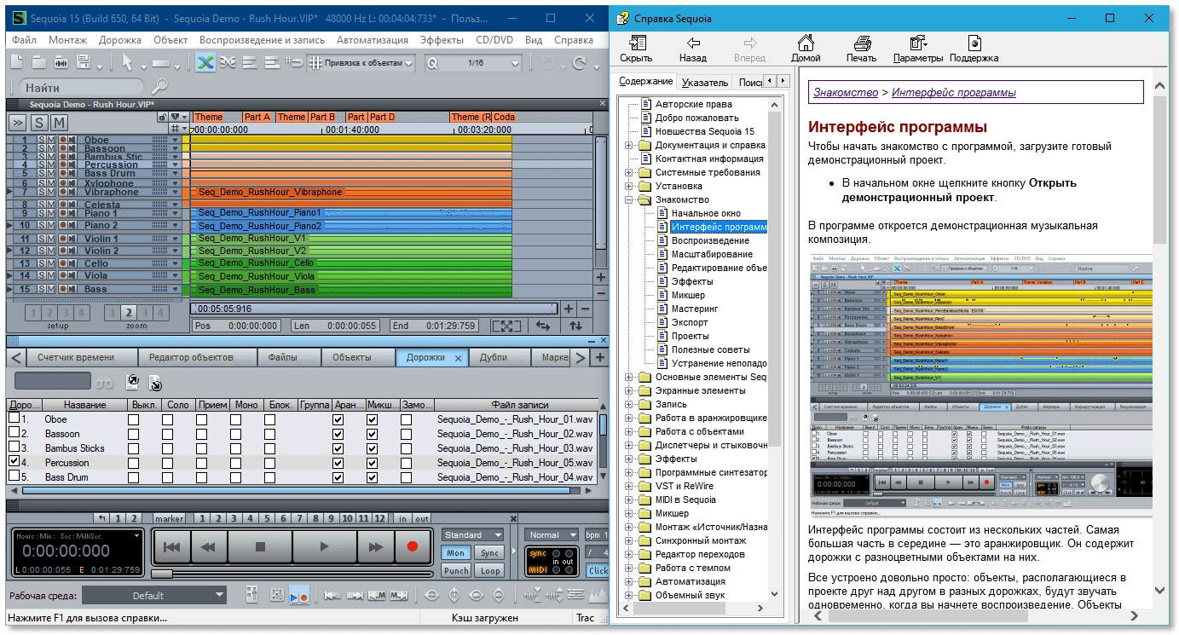Click the magnifier search icon next to Найти
Image resolution: width=1179 pixels, height=635 pixels.
pos(159,86)
